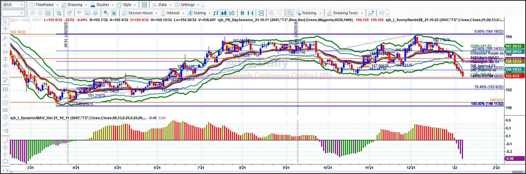
Task: Select the vertical double-arrow drawing tool
Action: click(5, 59)
